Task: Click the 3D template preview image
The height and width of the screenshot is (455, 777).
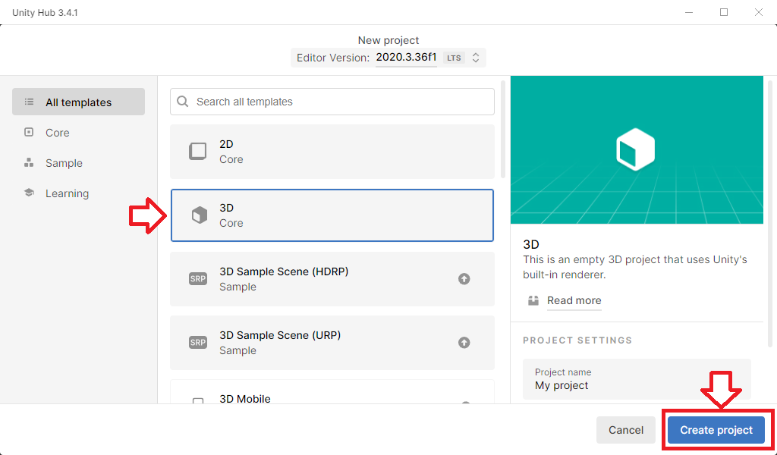Action: [x=637, y=149]
